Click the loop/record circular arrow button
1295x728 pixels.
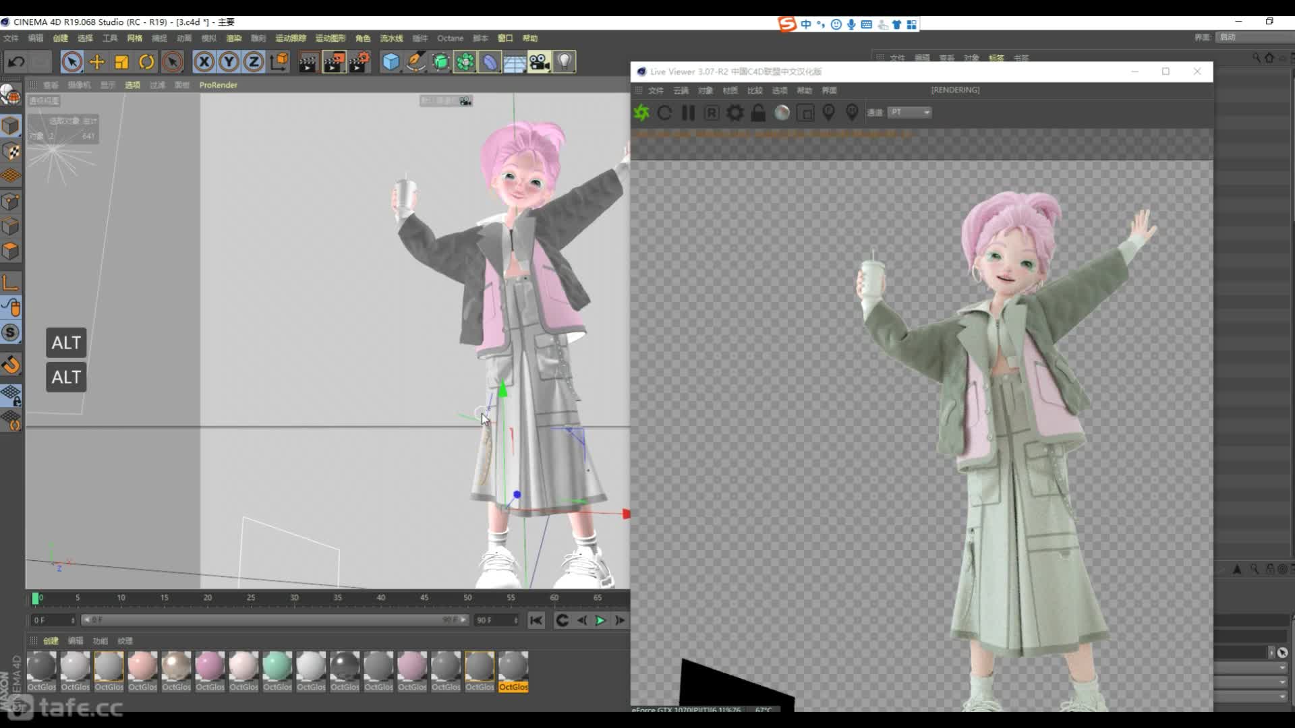pos(562,621)
